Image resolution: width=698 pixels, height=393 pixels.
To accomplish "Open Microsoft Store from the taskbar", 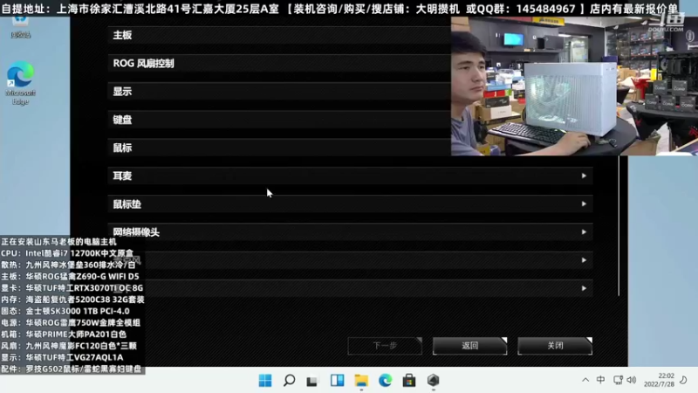I will [409, 381].
